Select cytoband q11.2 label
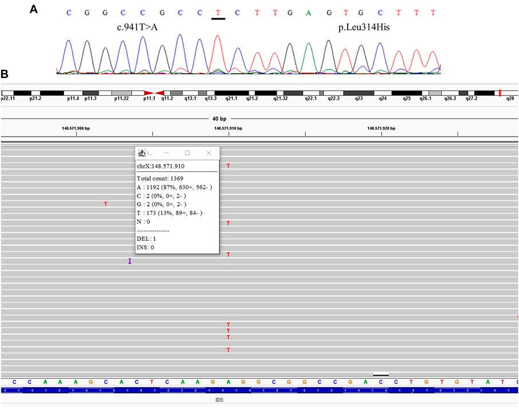 click(x=167, y=99)
